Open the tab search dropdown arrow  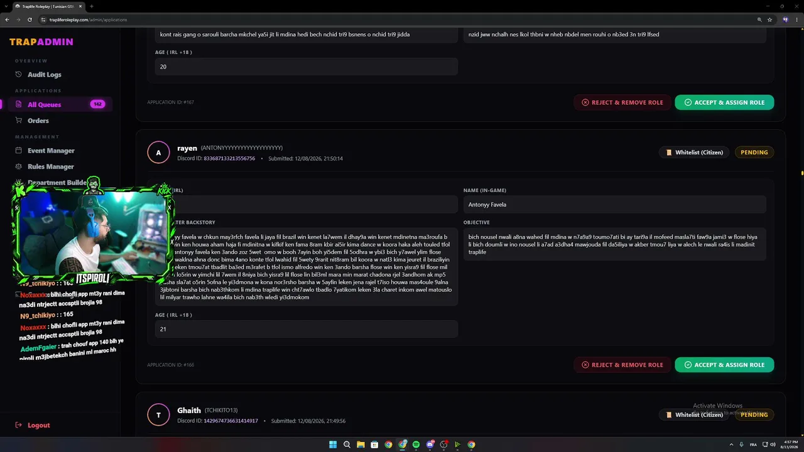[x=7, y=6]
